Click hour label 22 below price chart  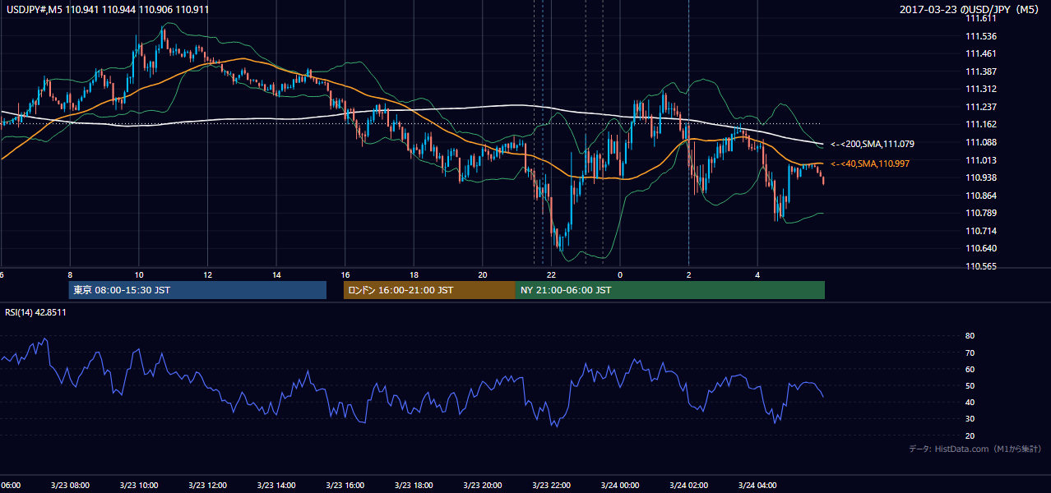551,275
